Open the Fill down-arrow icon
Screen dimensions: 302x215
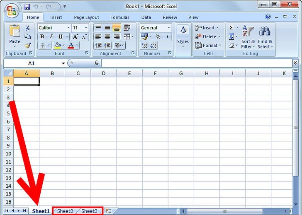click(231, 36)
